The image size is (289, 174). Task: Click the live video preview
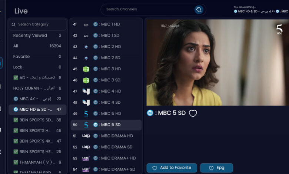[x=217, y=62]
